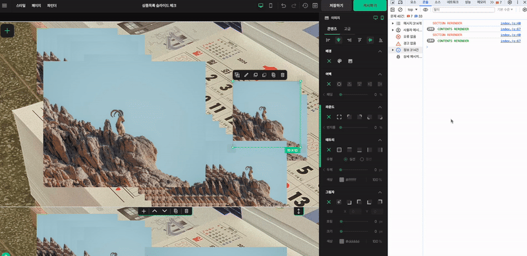Viewport: 527px width, 256px height.
Task: Undo the last edit
Action: [x=283, y=6]
